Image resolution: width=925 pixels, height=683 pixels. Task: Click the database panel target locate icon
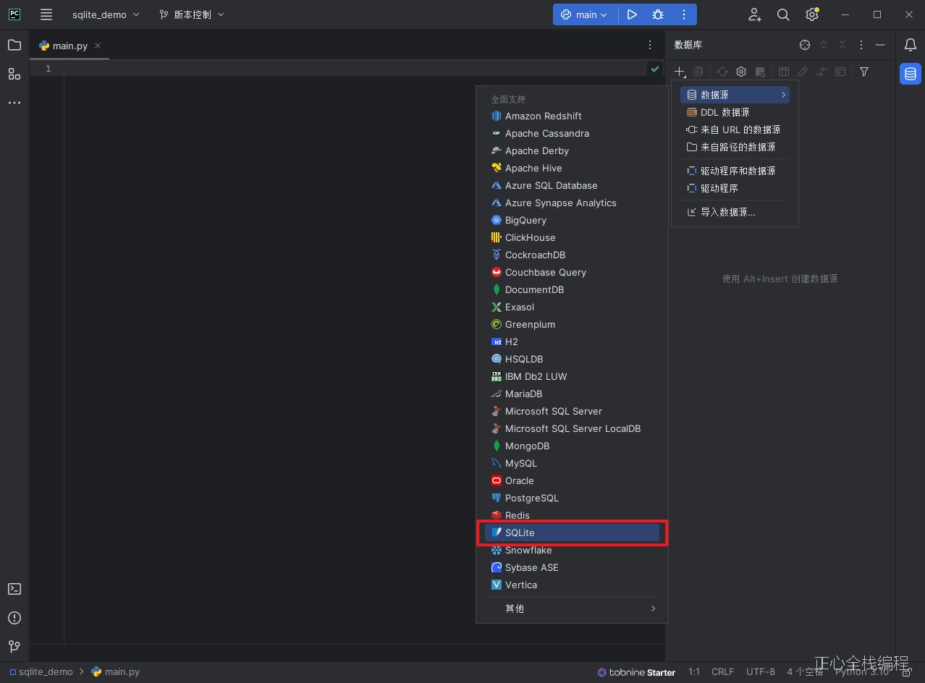805,45
